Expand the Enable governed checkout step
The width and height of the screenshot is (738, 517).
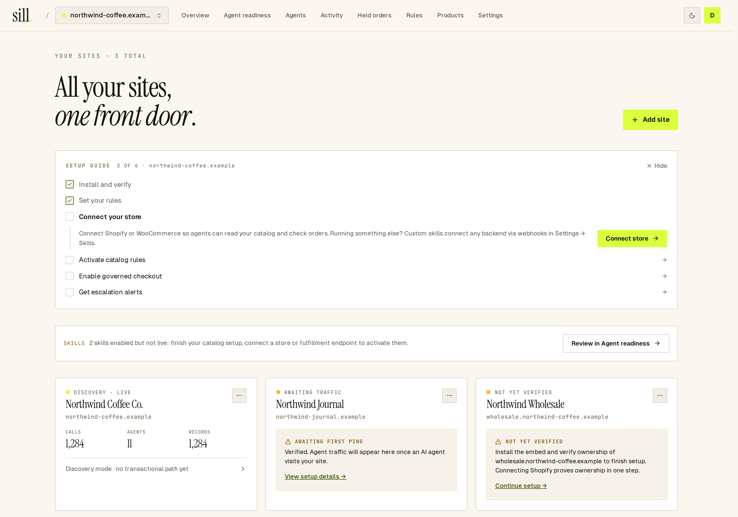(366, 276)
